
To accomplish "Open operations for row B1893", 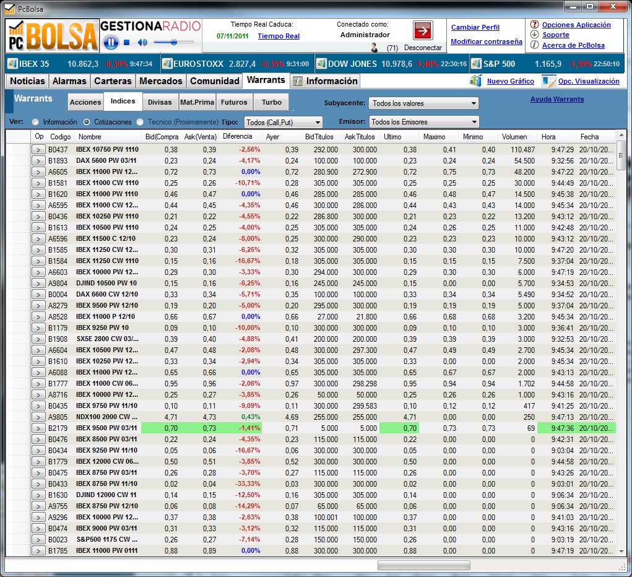I will pyautogui.click(x=39, y=161).
